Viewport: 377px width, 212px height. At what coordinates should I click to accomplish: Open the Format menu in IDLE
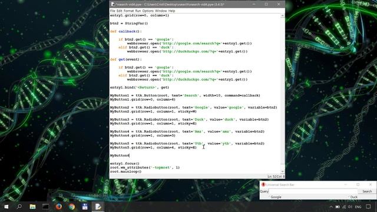click(128, 11)
